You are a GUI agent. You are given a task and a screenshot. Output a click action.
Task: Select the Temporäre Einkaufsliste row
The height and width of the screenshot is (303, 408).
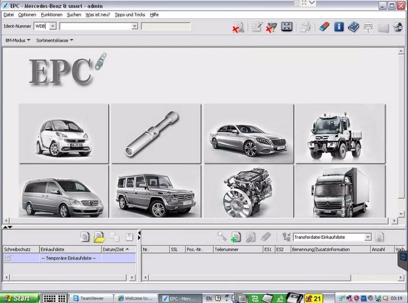pos(69,258)
